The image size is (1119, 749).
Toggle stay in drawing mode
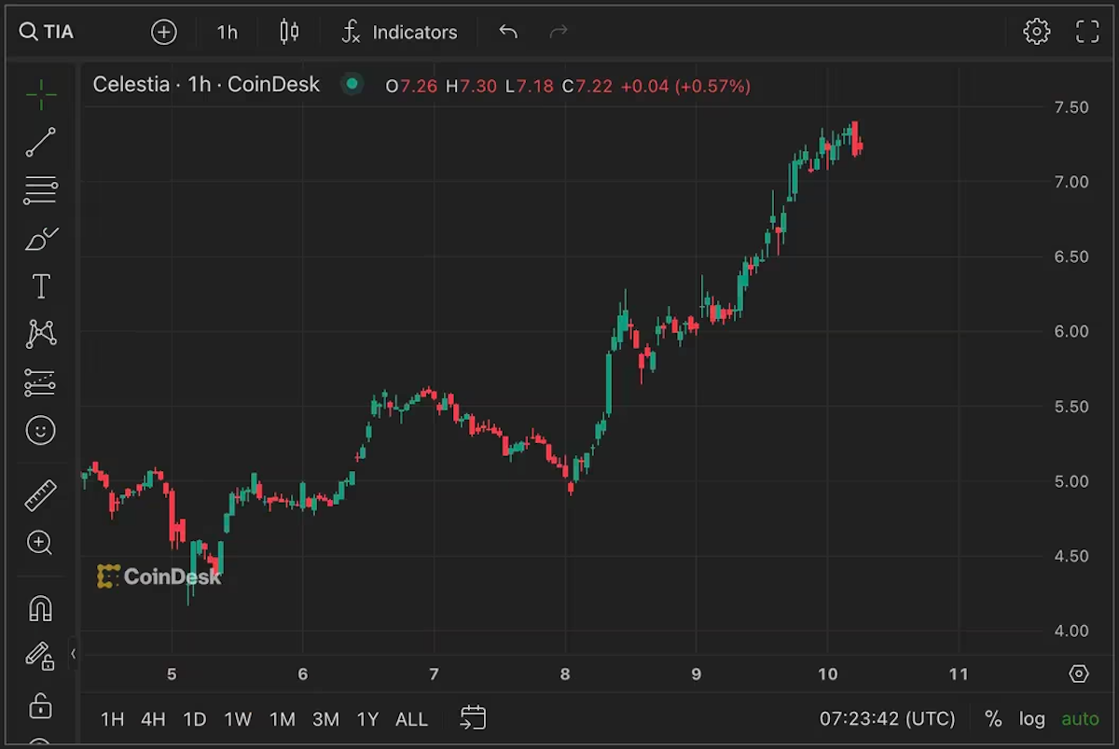40,657
